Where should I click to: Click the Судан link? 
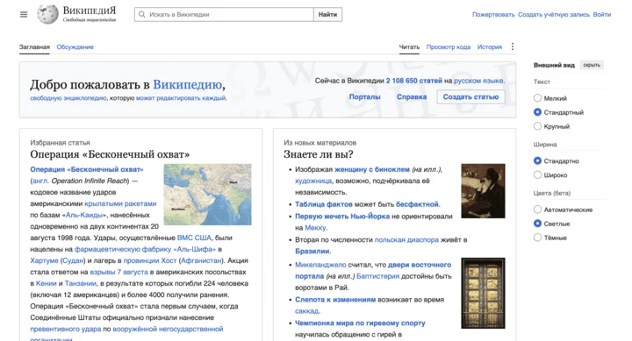point(73,260)
